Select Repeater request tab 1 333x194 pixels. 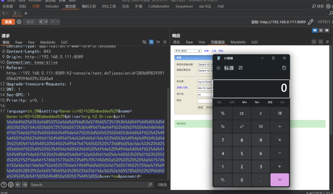pos(4,13)
